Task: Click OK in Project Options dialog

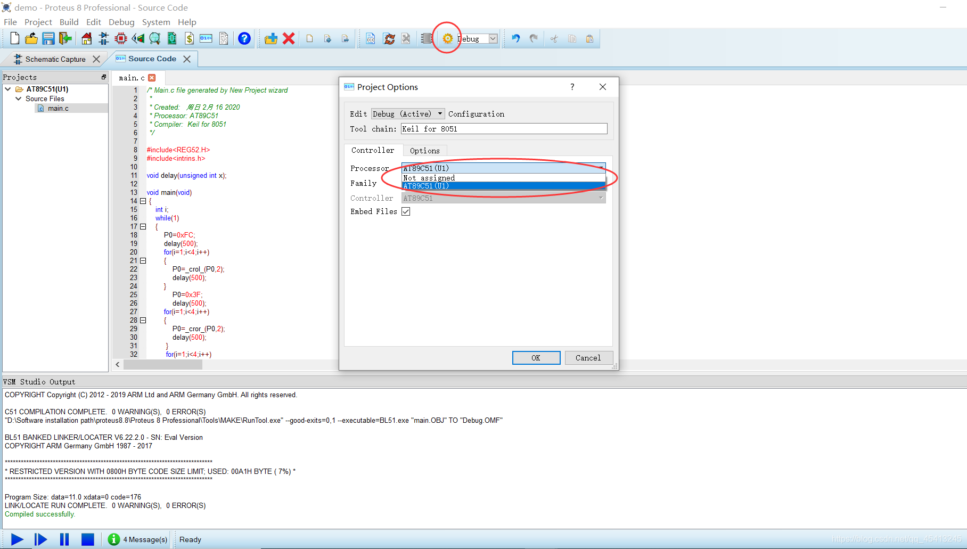Action: pos(536,358)
